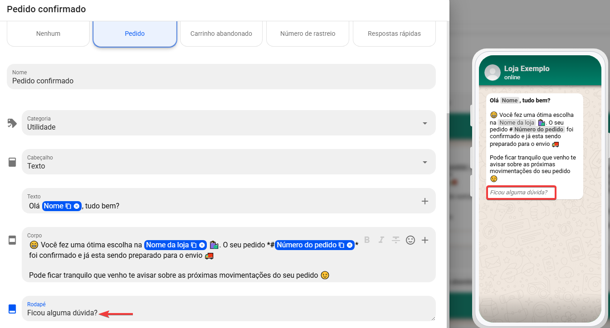Choose the Número de rastreio tab
This screenshot has height=328, width=610.
point(307,34)
